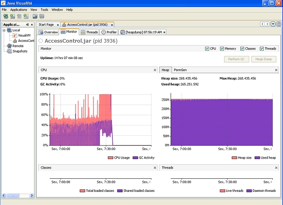This screenshot has width=283, height=205.
Task: Open the Window menu
Action: coord(57,10)
